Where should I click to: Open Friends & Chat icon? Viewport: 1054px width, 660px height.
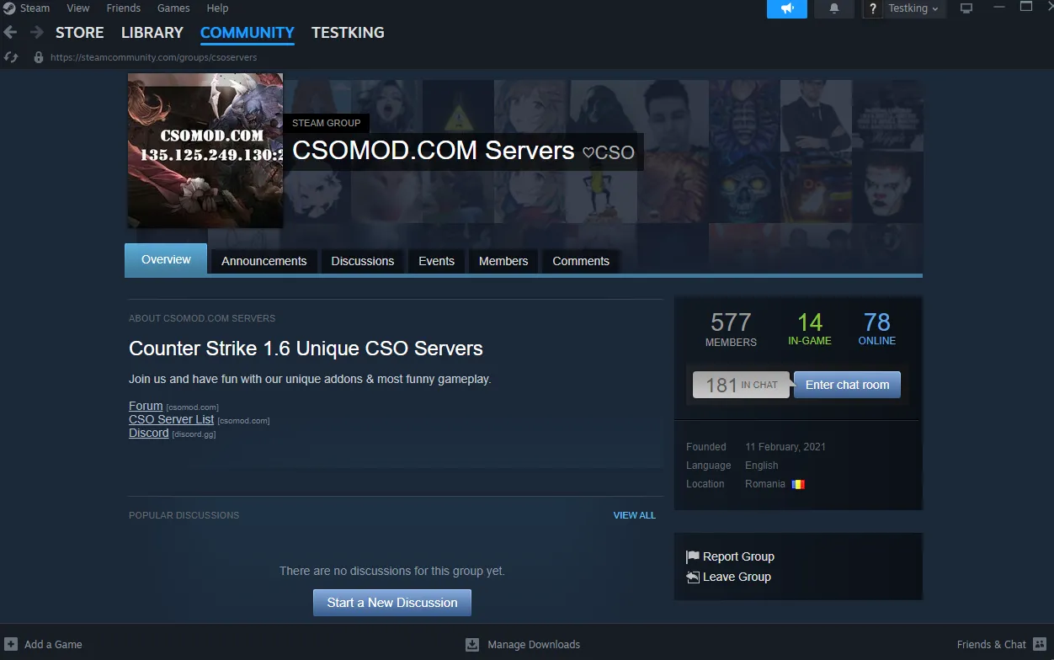coord(1040,645)
